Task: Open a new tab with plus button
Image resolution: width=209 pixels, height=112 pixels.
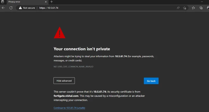Action: (52, 2)
